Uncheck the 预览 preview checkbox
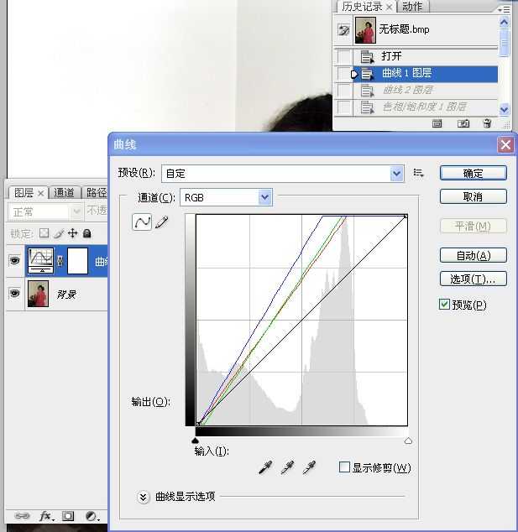The image size is (518, 532). click(x=444, y=305)
